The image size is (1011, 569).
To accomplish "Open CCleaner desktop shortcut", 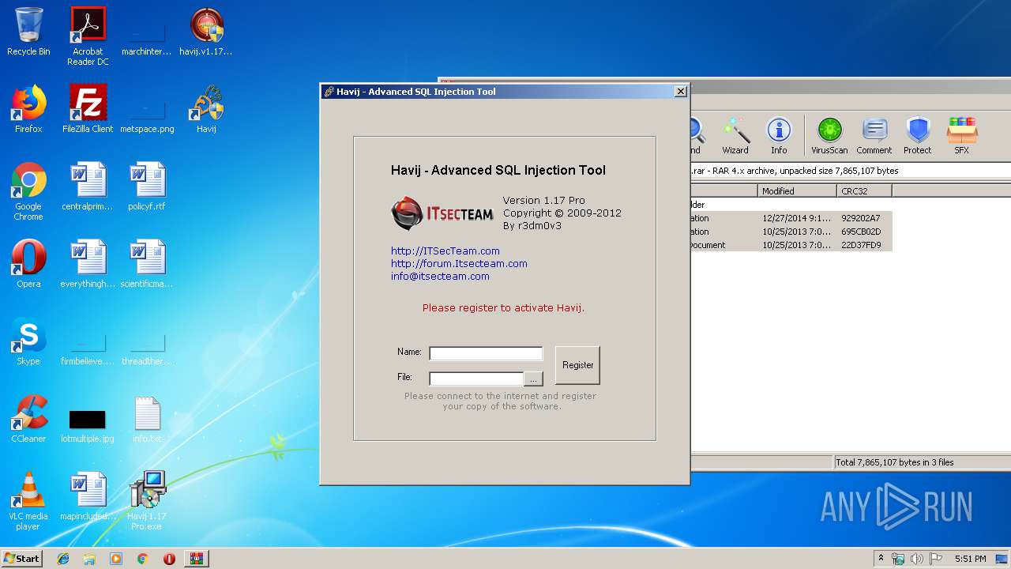I will click(x=28, y=419).
